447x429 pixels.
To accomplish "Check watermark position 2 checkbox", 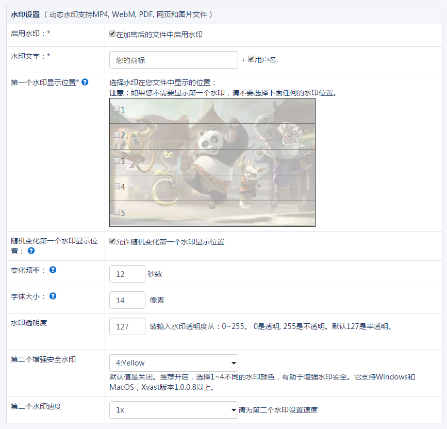I will (117, 135).
